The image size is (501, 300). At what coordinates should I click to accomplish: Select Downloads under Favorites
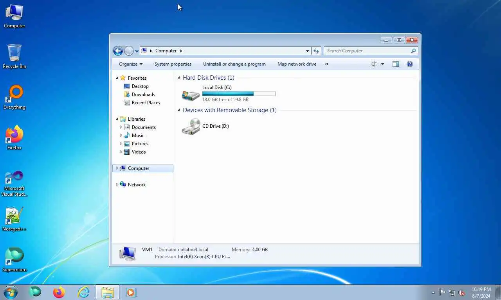click(143, 95)
